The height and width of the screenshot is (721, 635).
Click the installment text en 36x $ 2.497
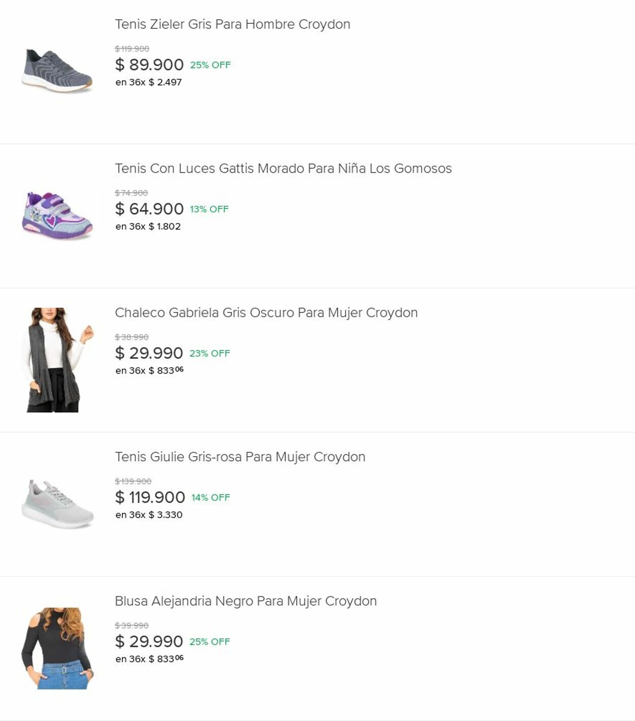pos(148,82)
